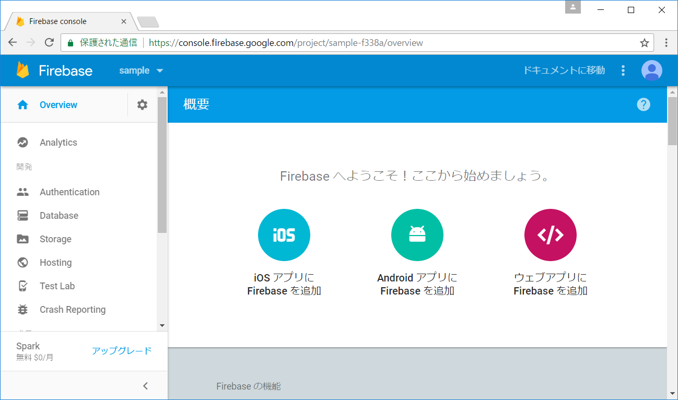678x400 pixels.
Task: Click ドキュメントに移動 documentation link
Action: coord(564,70)
